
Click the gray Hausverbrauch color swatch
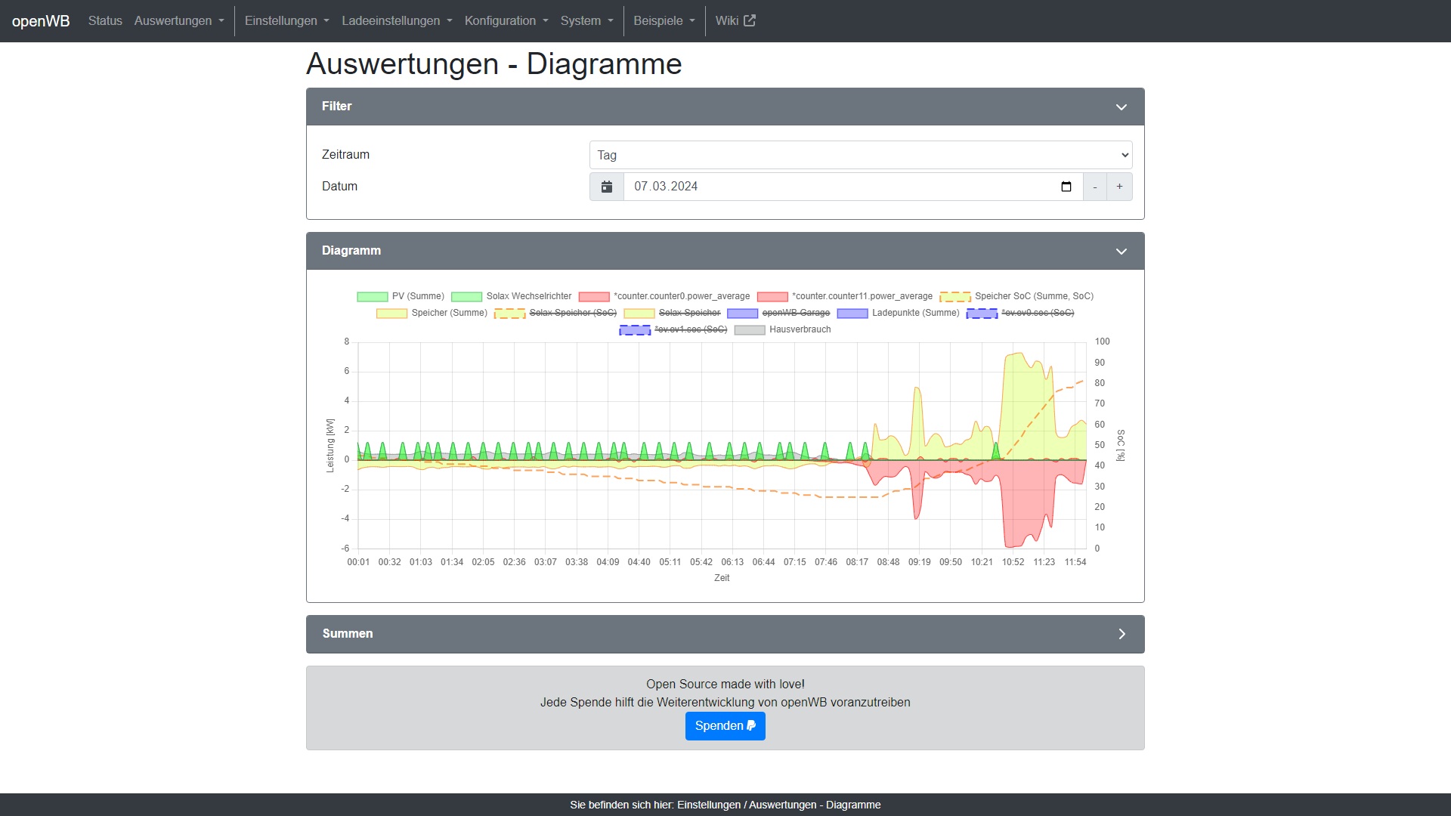tap(750, 330)
